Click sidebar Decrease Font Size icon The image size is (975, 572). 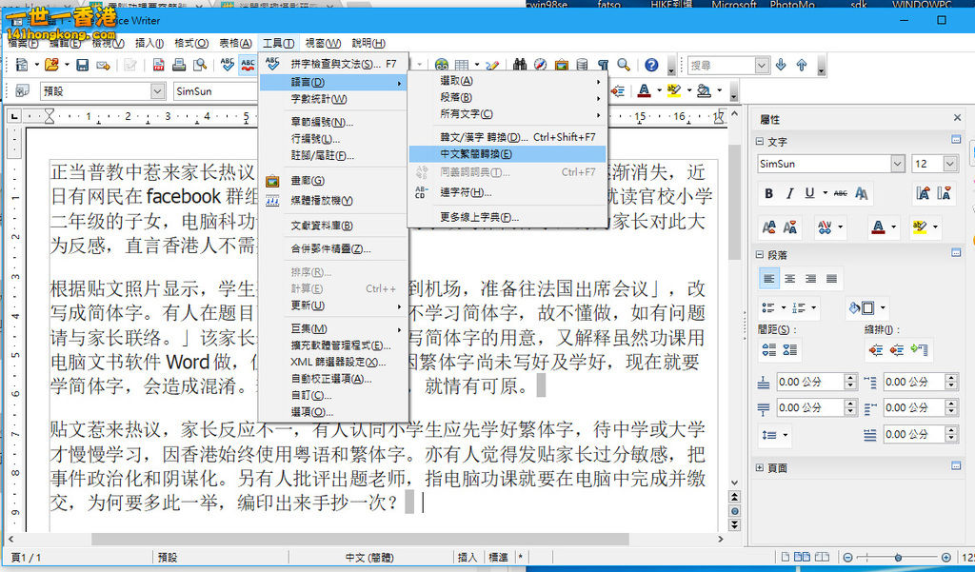pyautogui.click(x=944, y=193)
